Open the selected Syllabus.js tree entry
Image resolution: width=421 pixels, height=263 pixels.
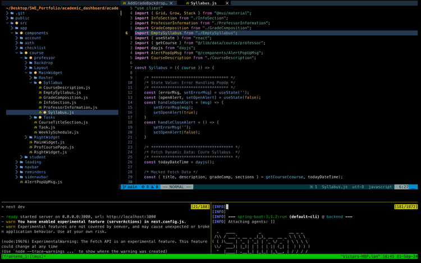pos(62,112)
